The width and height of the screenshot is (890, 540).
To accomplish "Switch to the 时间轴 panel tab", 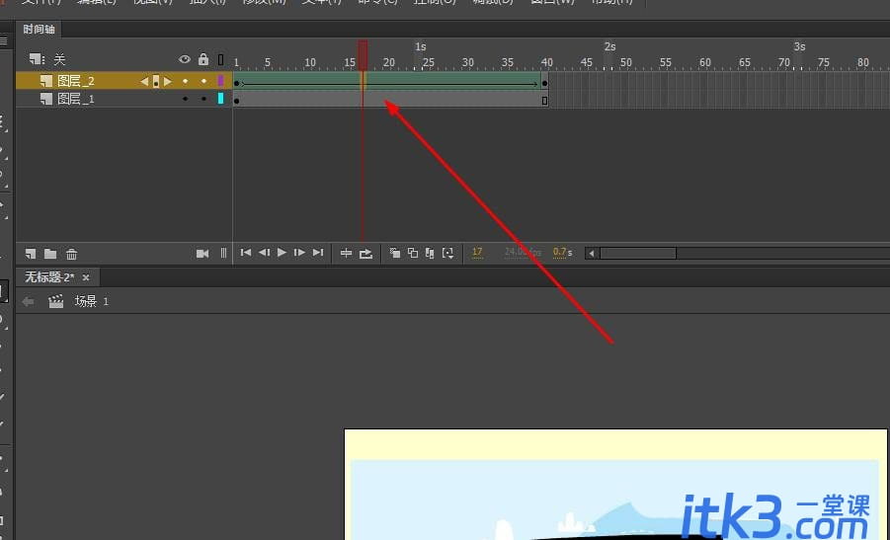I will coord(39,29).
